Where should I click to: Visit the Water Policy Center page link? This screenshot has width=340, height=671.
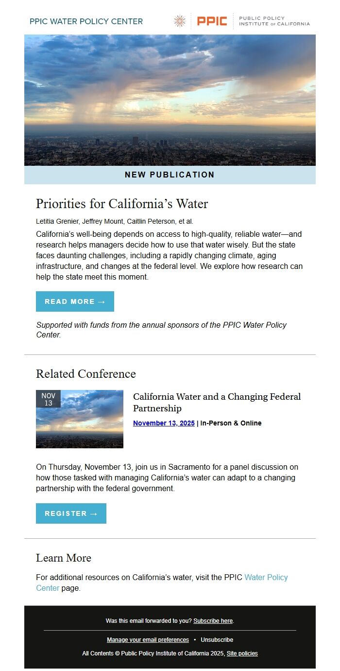[267, 577]
